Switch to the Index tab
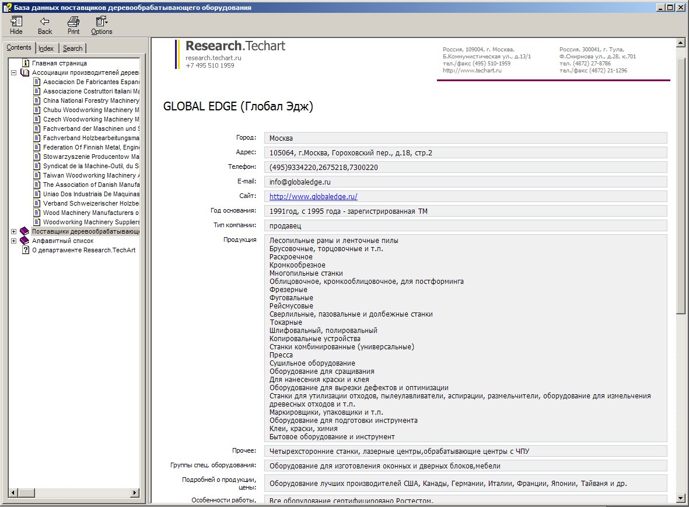Image resolution: width=689 pixels, height=507 pixels. [46, 48]
